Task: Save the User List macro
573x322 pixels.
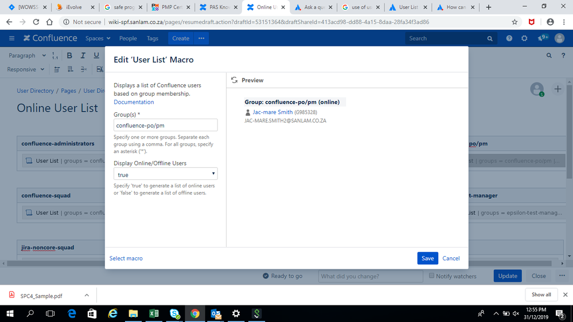Action: [x=427, y=258]
